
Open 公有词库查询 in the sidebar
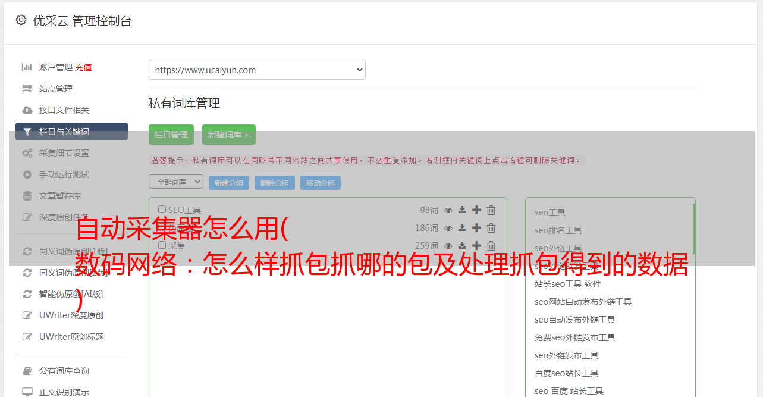(x=64, y=371)
